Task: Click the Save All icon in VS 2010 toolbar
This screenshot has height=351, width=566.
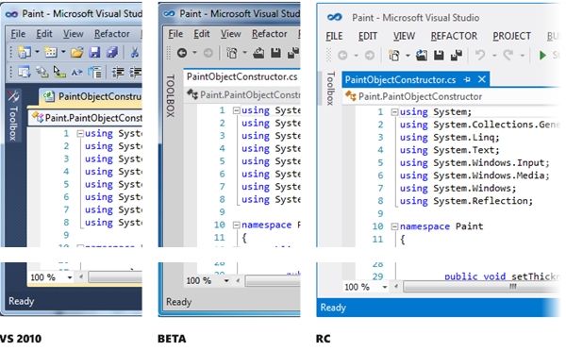Action: (112, 53)
